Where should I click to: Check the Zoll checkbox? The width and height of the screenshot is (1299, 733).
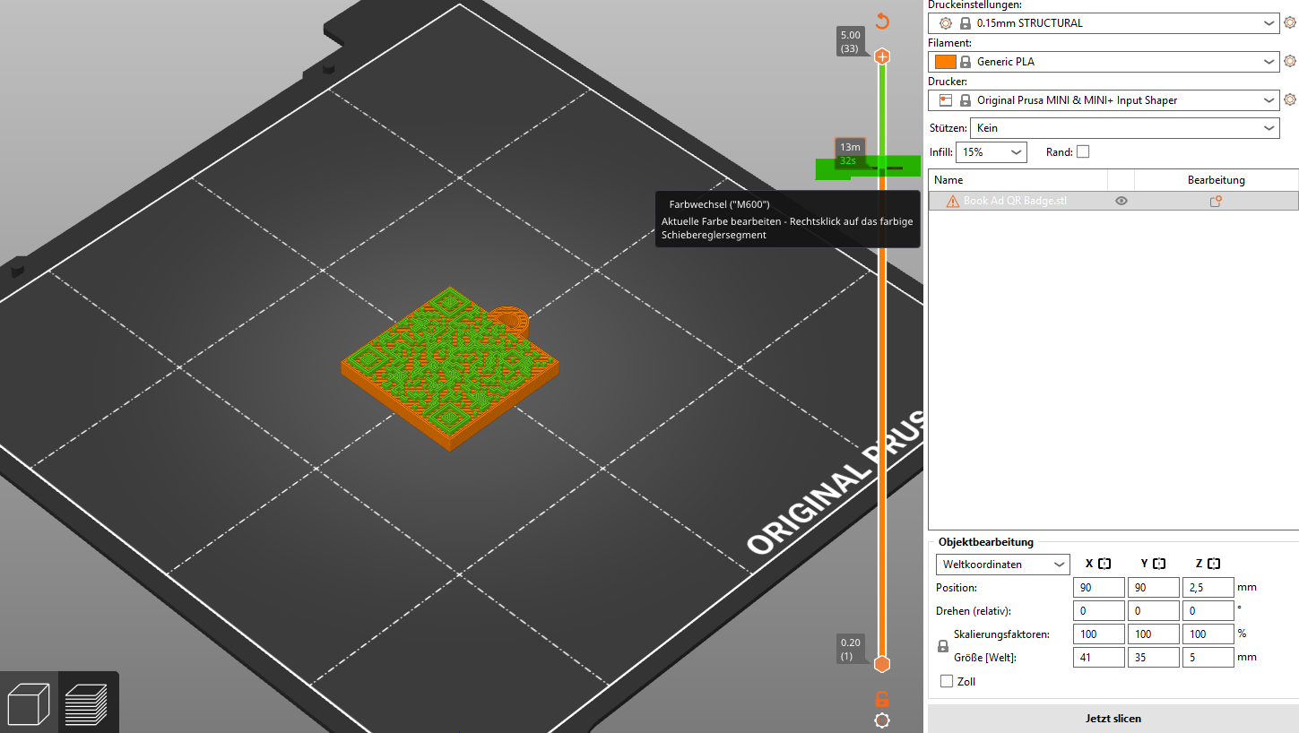click(947, 682)
